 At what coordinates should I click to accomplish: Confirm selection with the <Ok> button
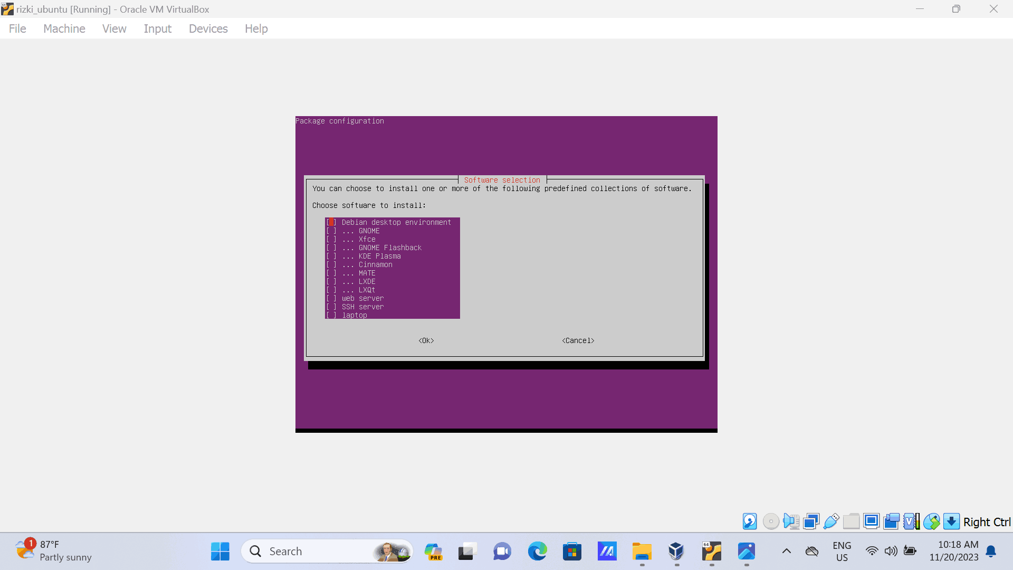click(x=426, y=340)
